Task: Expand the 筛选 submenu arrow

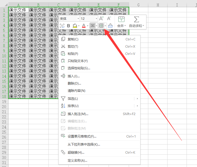Action: coord(137,99)
